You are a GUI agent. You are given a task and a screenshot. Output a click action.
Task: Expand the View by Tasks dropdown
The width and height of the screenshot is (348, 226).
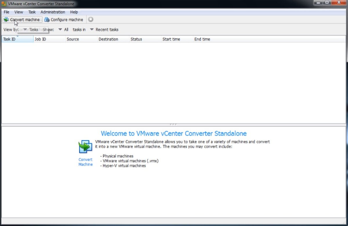pyautogui.click(x=31, y=30)
